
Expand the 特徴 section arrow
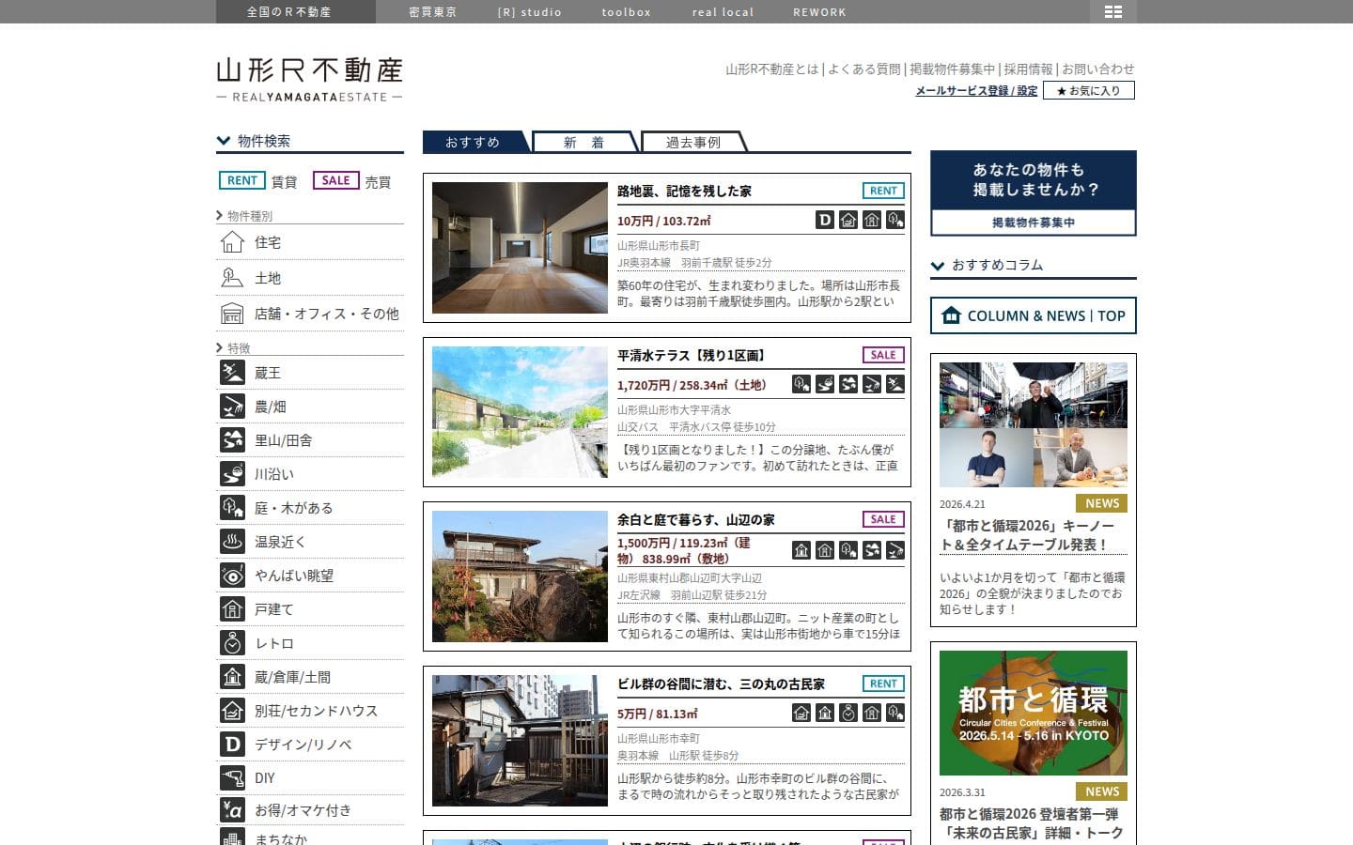coord(220,348)
